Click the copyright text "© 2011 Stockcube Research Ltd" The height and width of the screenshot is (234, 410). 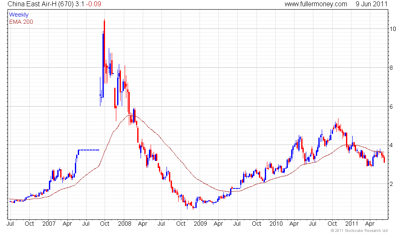(x=359, y=230)
